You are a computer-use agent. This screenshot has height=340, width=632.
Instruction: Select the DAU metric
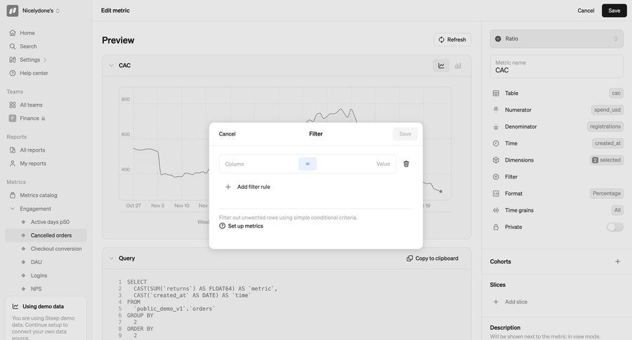[x=37, y=262]
